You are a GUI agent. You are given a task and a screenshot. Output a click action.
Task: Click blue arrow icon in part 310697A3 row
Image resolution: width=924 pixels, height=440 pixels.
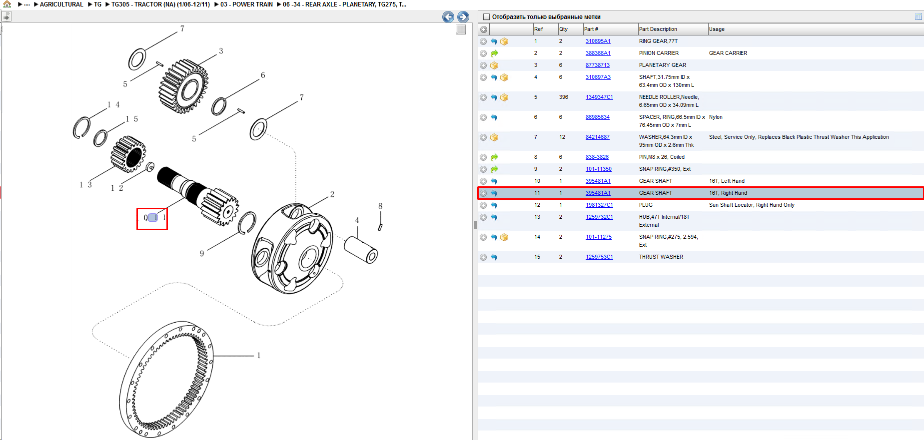click(494, 77)
